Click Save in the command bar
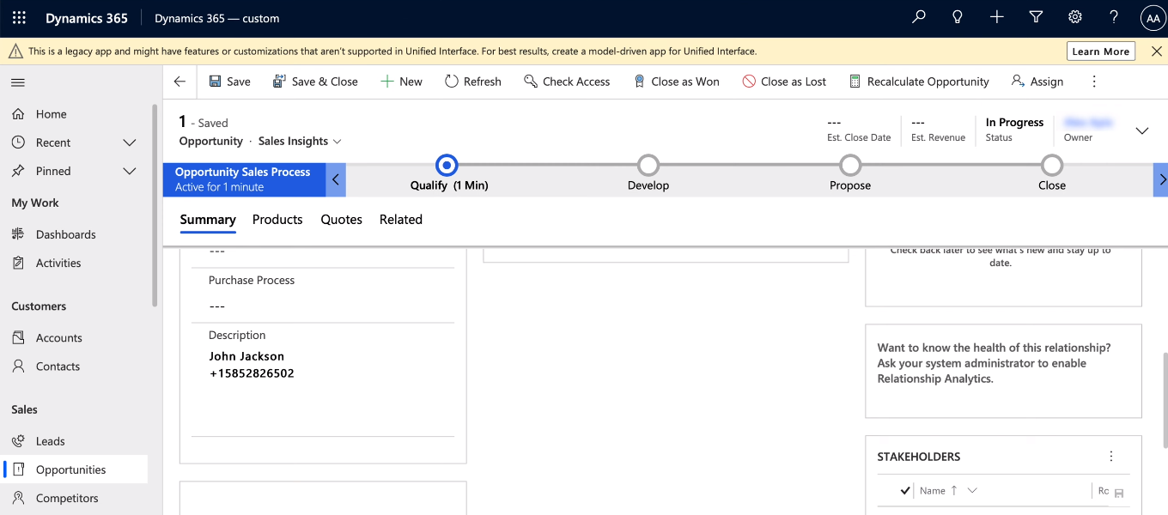Screen dimensions: 1168x515 229,82
